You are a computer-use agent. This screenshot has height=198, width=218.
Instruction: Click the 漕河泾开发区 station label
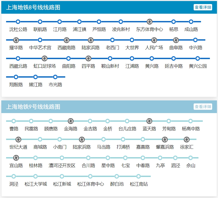[62, 166]
